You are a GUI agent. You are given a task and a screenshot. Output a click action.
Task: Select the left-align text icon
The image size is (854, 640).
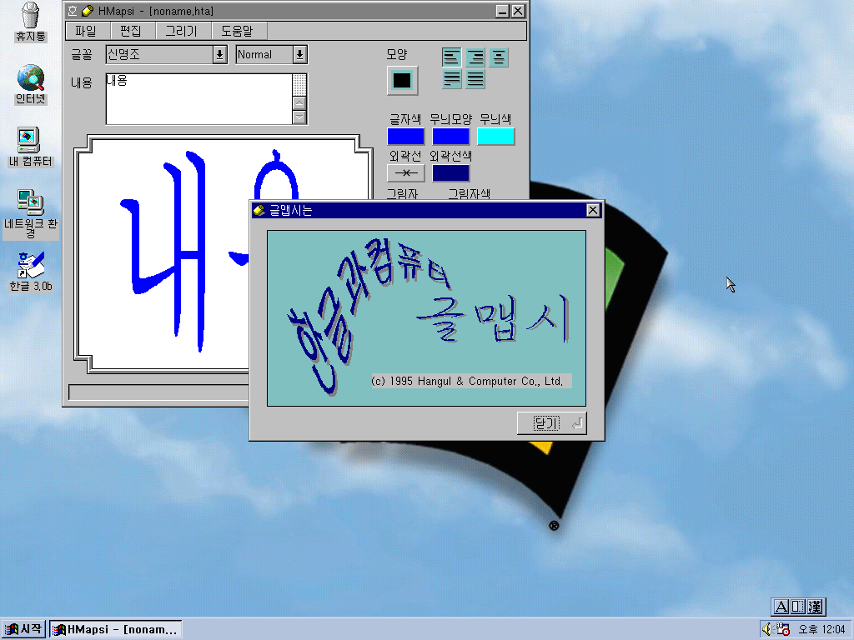[451, 57]
